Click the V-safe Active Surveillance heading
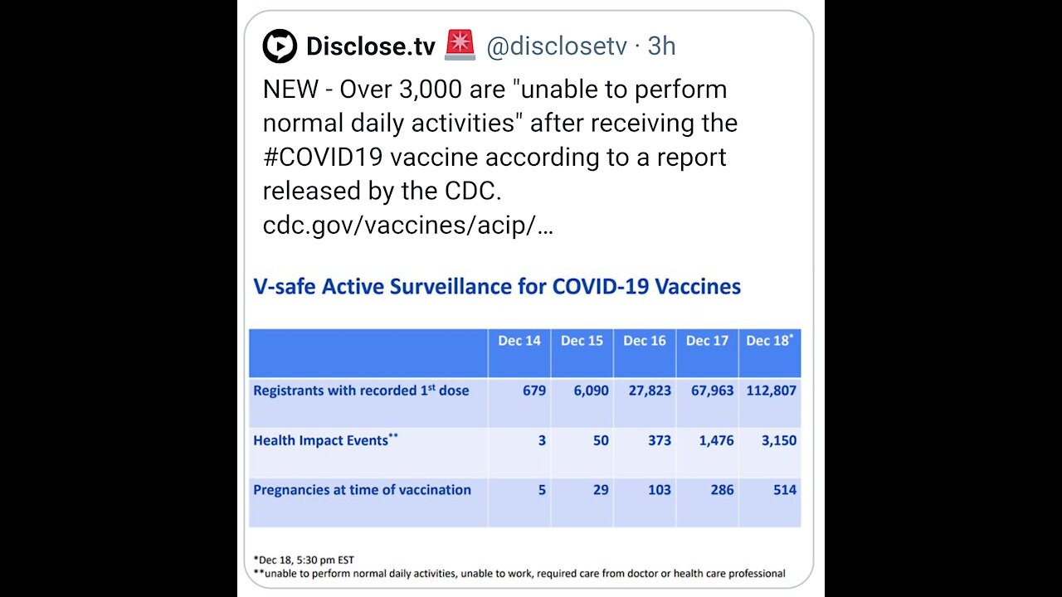This screenshot has width=1062, height=597. 496,287
